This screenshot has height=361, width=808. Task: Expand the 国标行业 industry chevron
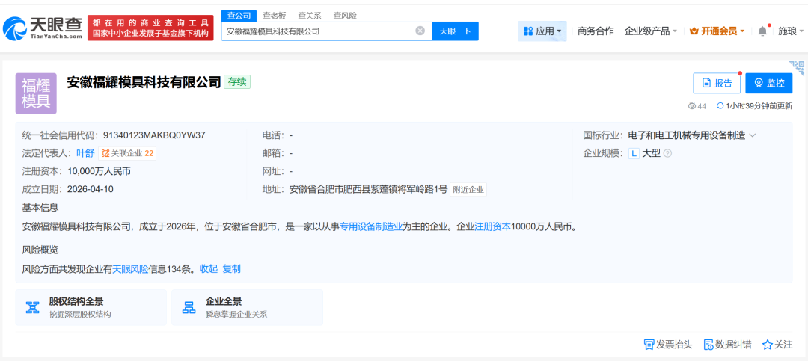click(753, 135)
